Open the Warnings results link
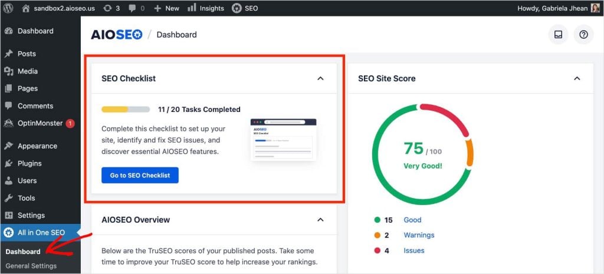This screenshot has height=274, width=604. 419,235
